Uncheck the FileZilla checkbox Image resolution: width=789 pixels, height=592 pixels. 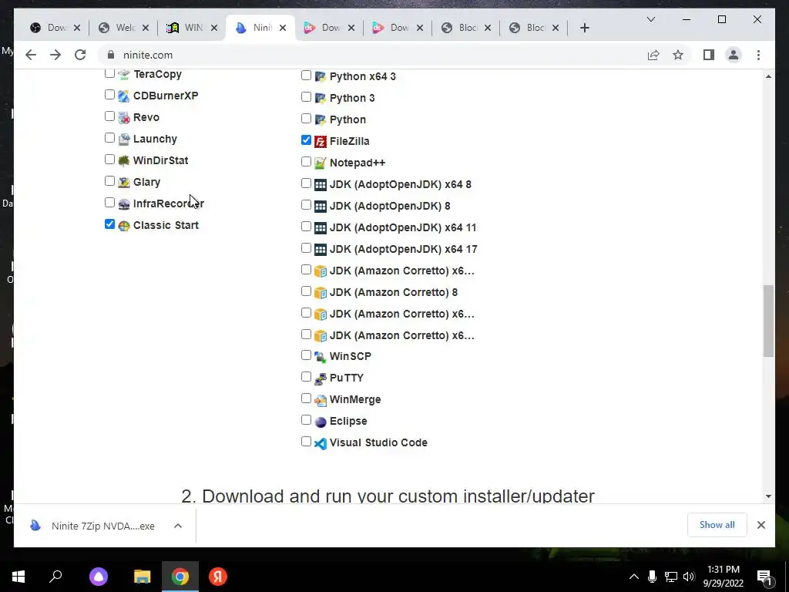coord(306,140)
